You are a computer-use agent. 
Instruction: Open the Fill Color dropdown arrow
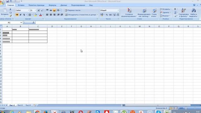tap(38, 15)
